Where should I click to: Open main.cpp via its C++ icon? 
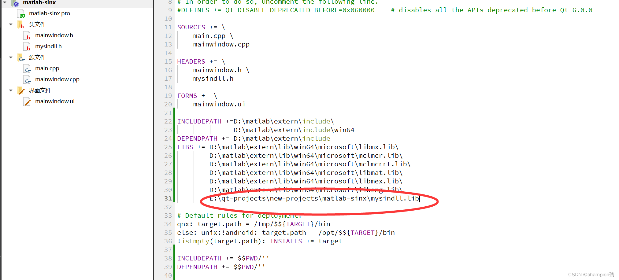(27, 68)
